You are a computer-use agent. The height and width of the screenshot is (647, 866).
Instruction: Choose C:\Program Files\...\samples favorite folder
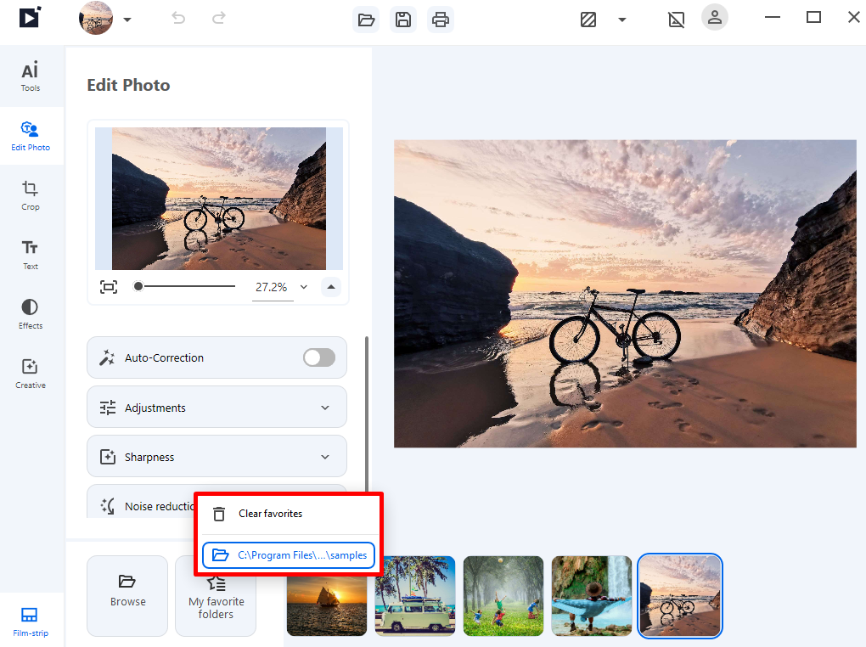point(289,555)
